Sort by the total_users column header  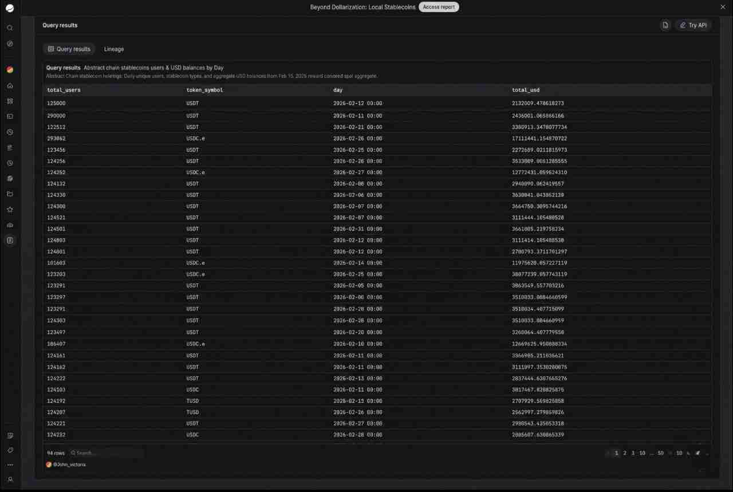(x=64, y=90)
